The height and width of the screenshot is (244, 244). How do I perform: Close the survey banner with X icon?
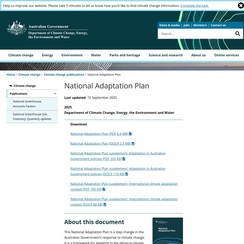click(x=241, y=6)
